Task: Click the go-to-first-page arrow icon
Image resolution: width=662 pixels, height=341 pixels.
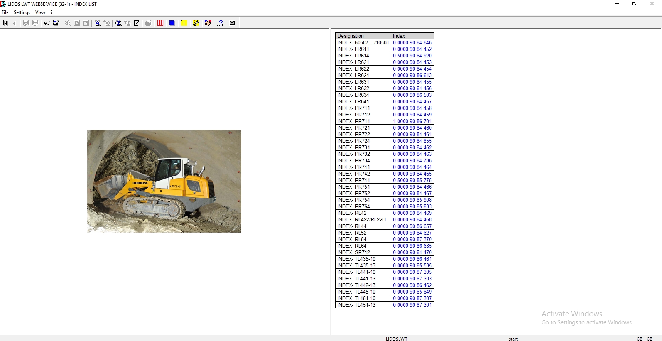Action: [5, 23]
